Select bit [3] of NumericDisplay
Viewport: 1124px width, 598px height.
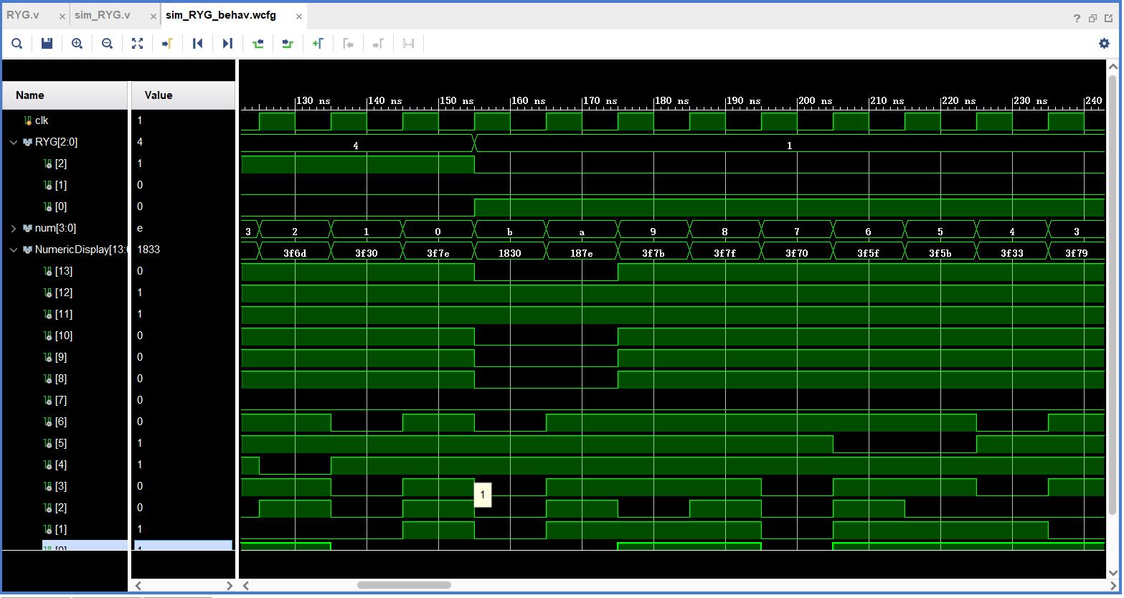coord(61,486)
